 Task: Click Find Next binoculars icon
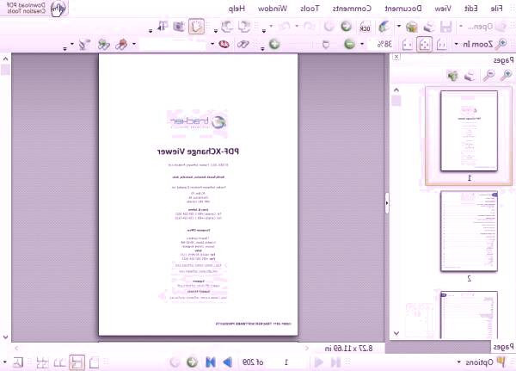104,44
